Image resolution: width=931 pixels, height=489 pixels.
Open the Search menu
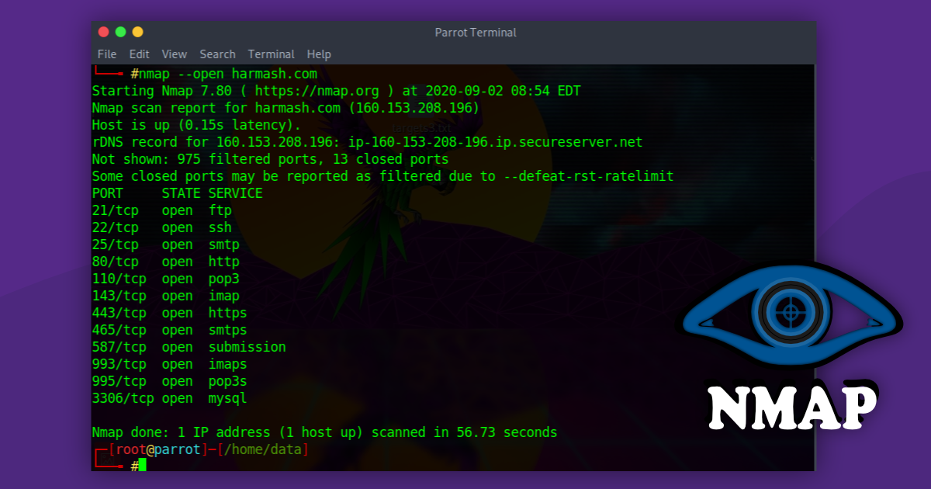pos(217,54)
